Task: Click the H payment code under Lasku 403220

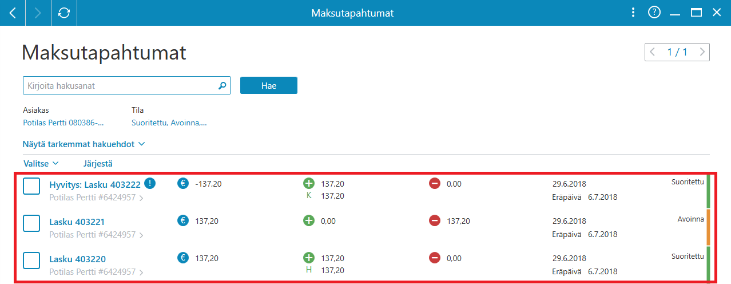Action: [309, 270]
